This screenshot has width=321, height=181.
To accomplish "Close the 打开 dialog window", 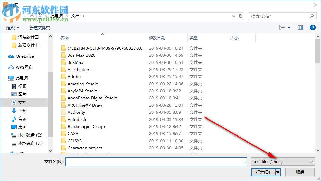I will pyautogui.click(x=316, y=5).
